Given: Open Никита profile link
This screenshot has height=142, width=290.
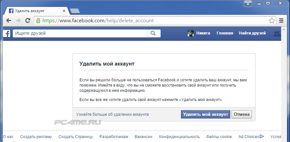Looking at the screenshot, I should (203, 33).
